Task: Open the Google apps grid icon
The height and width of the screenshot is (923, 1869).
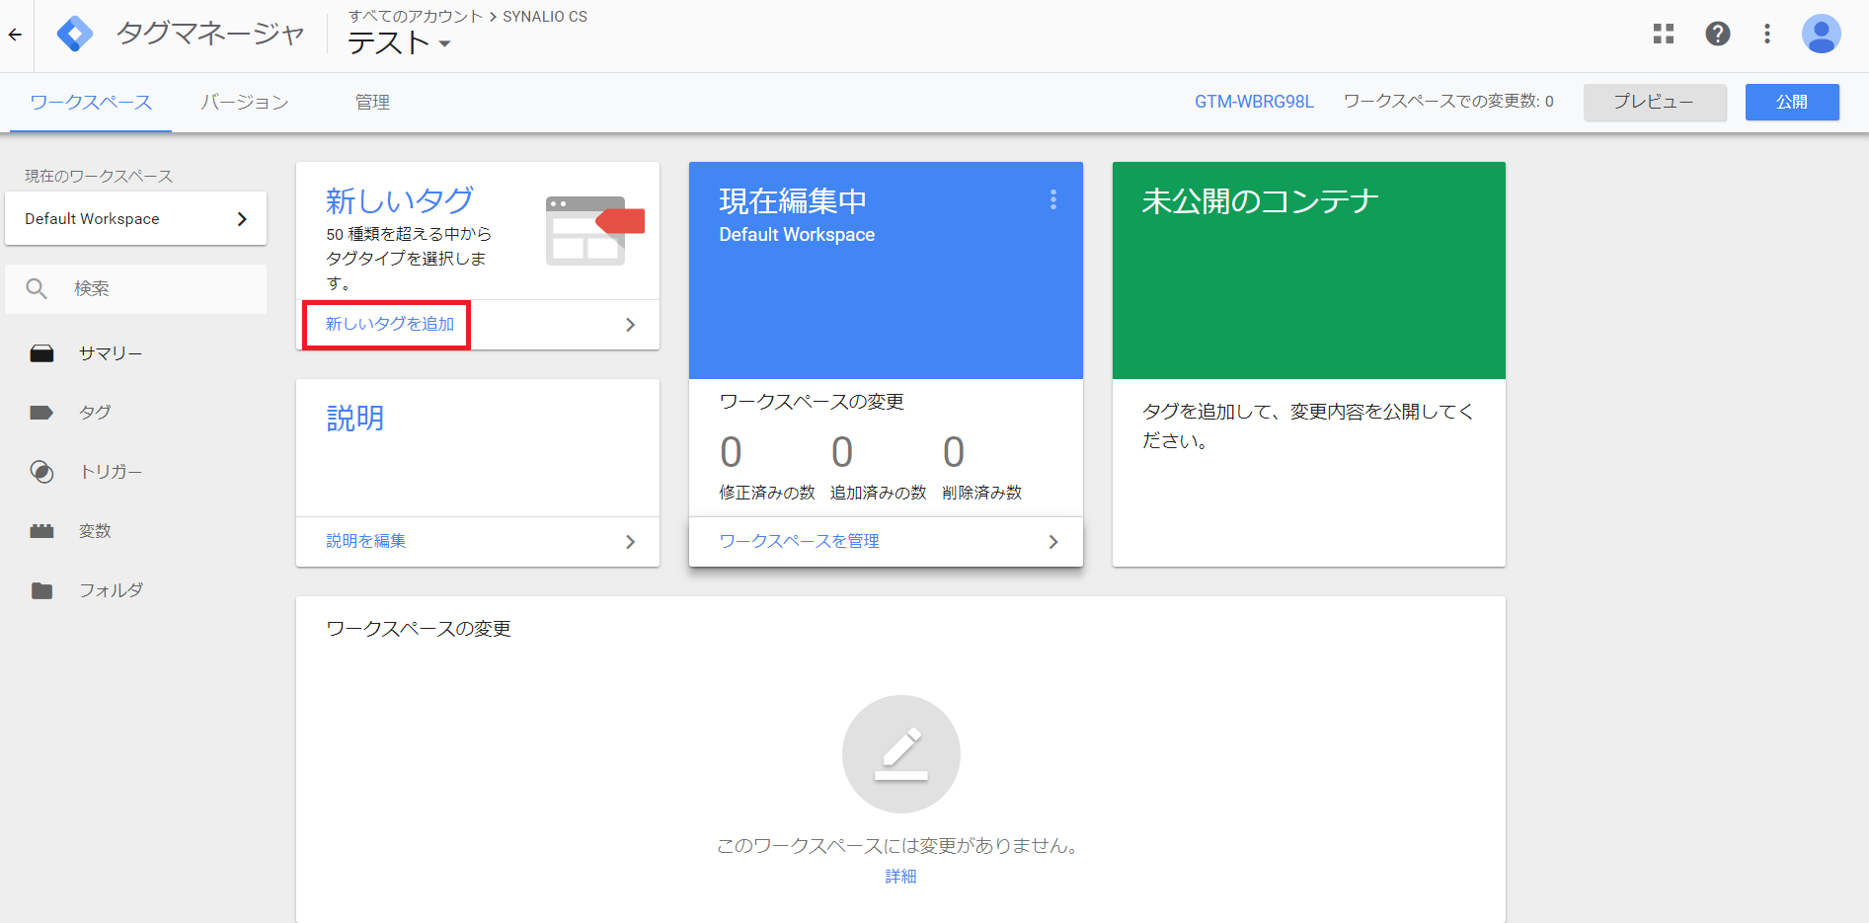Action: point(1664,34)
